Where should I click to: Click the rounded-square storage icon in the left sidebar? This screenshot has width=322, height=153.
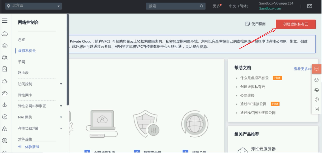point(5,69)
